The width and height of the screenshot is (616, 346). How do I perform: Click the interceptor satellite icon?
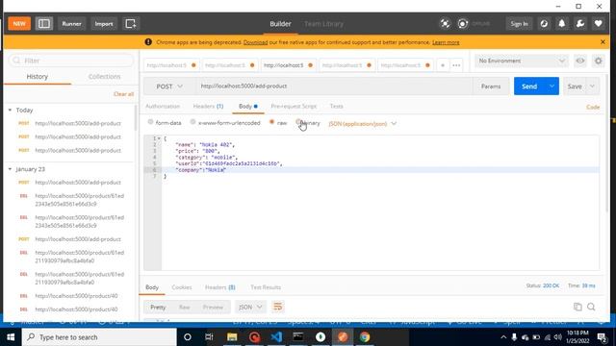coord(445,23)
